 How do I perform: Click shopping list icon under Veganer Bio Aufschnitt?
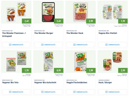point(42,92)
